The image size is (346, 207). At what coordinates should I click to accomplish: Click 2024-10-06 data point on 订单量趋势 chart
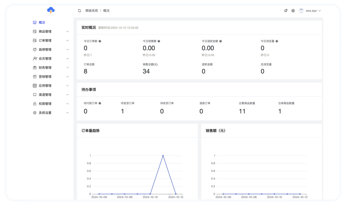[99, 194]
